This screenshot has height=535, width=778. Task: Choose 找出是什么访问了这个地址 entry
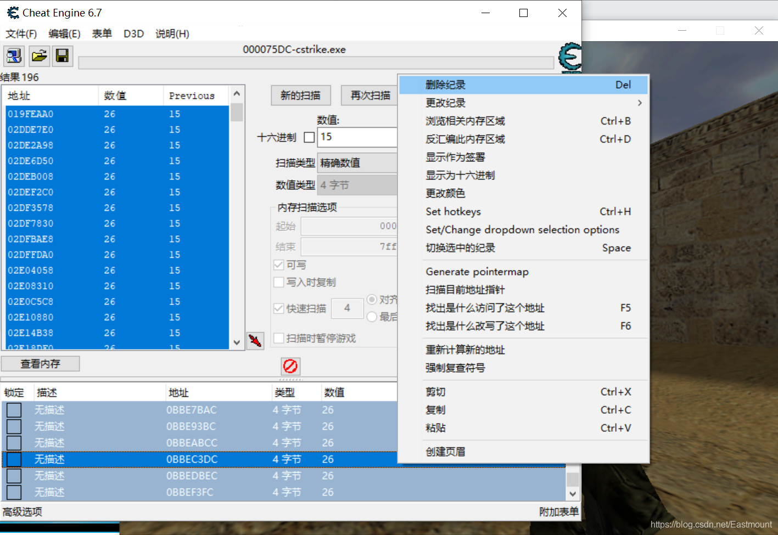tap(524, 308)
